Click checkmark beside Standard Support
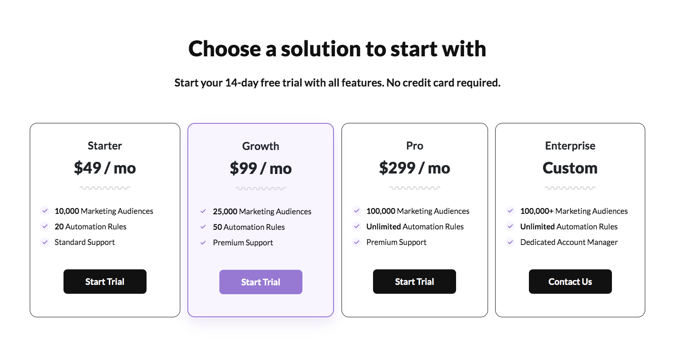 pyautogui.click(x=45, y=242)
